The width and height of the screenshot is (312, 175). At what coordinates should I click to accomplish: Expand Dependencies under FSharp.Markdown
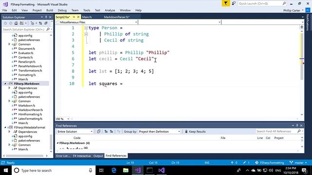pyautogui.click(x=9, y=88)
